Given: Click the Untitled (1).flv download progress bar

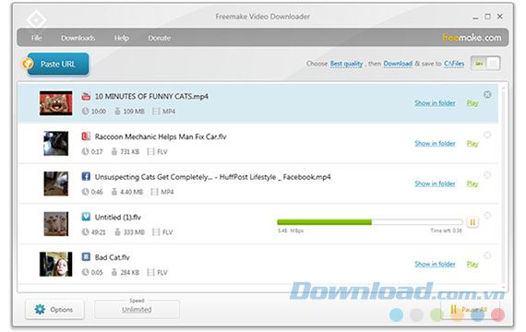Looking at the screenshot, I should pos(370,222).
